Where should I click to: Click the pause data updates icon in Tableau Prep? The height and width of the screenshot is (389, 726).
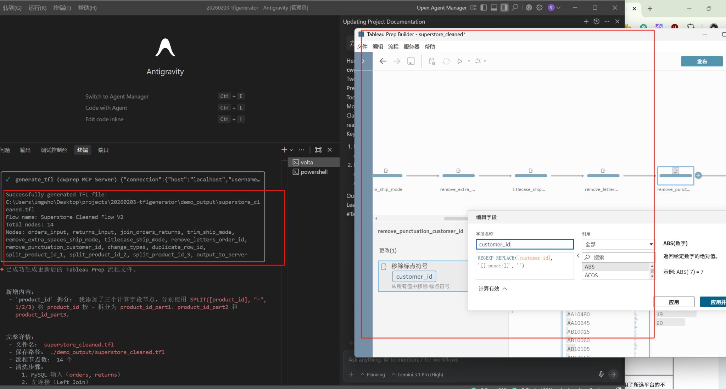(x=432, y=61)
